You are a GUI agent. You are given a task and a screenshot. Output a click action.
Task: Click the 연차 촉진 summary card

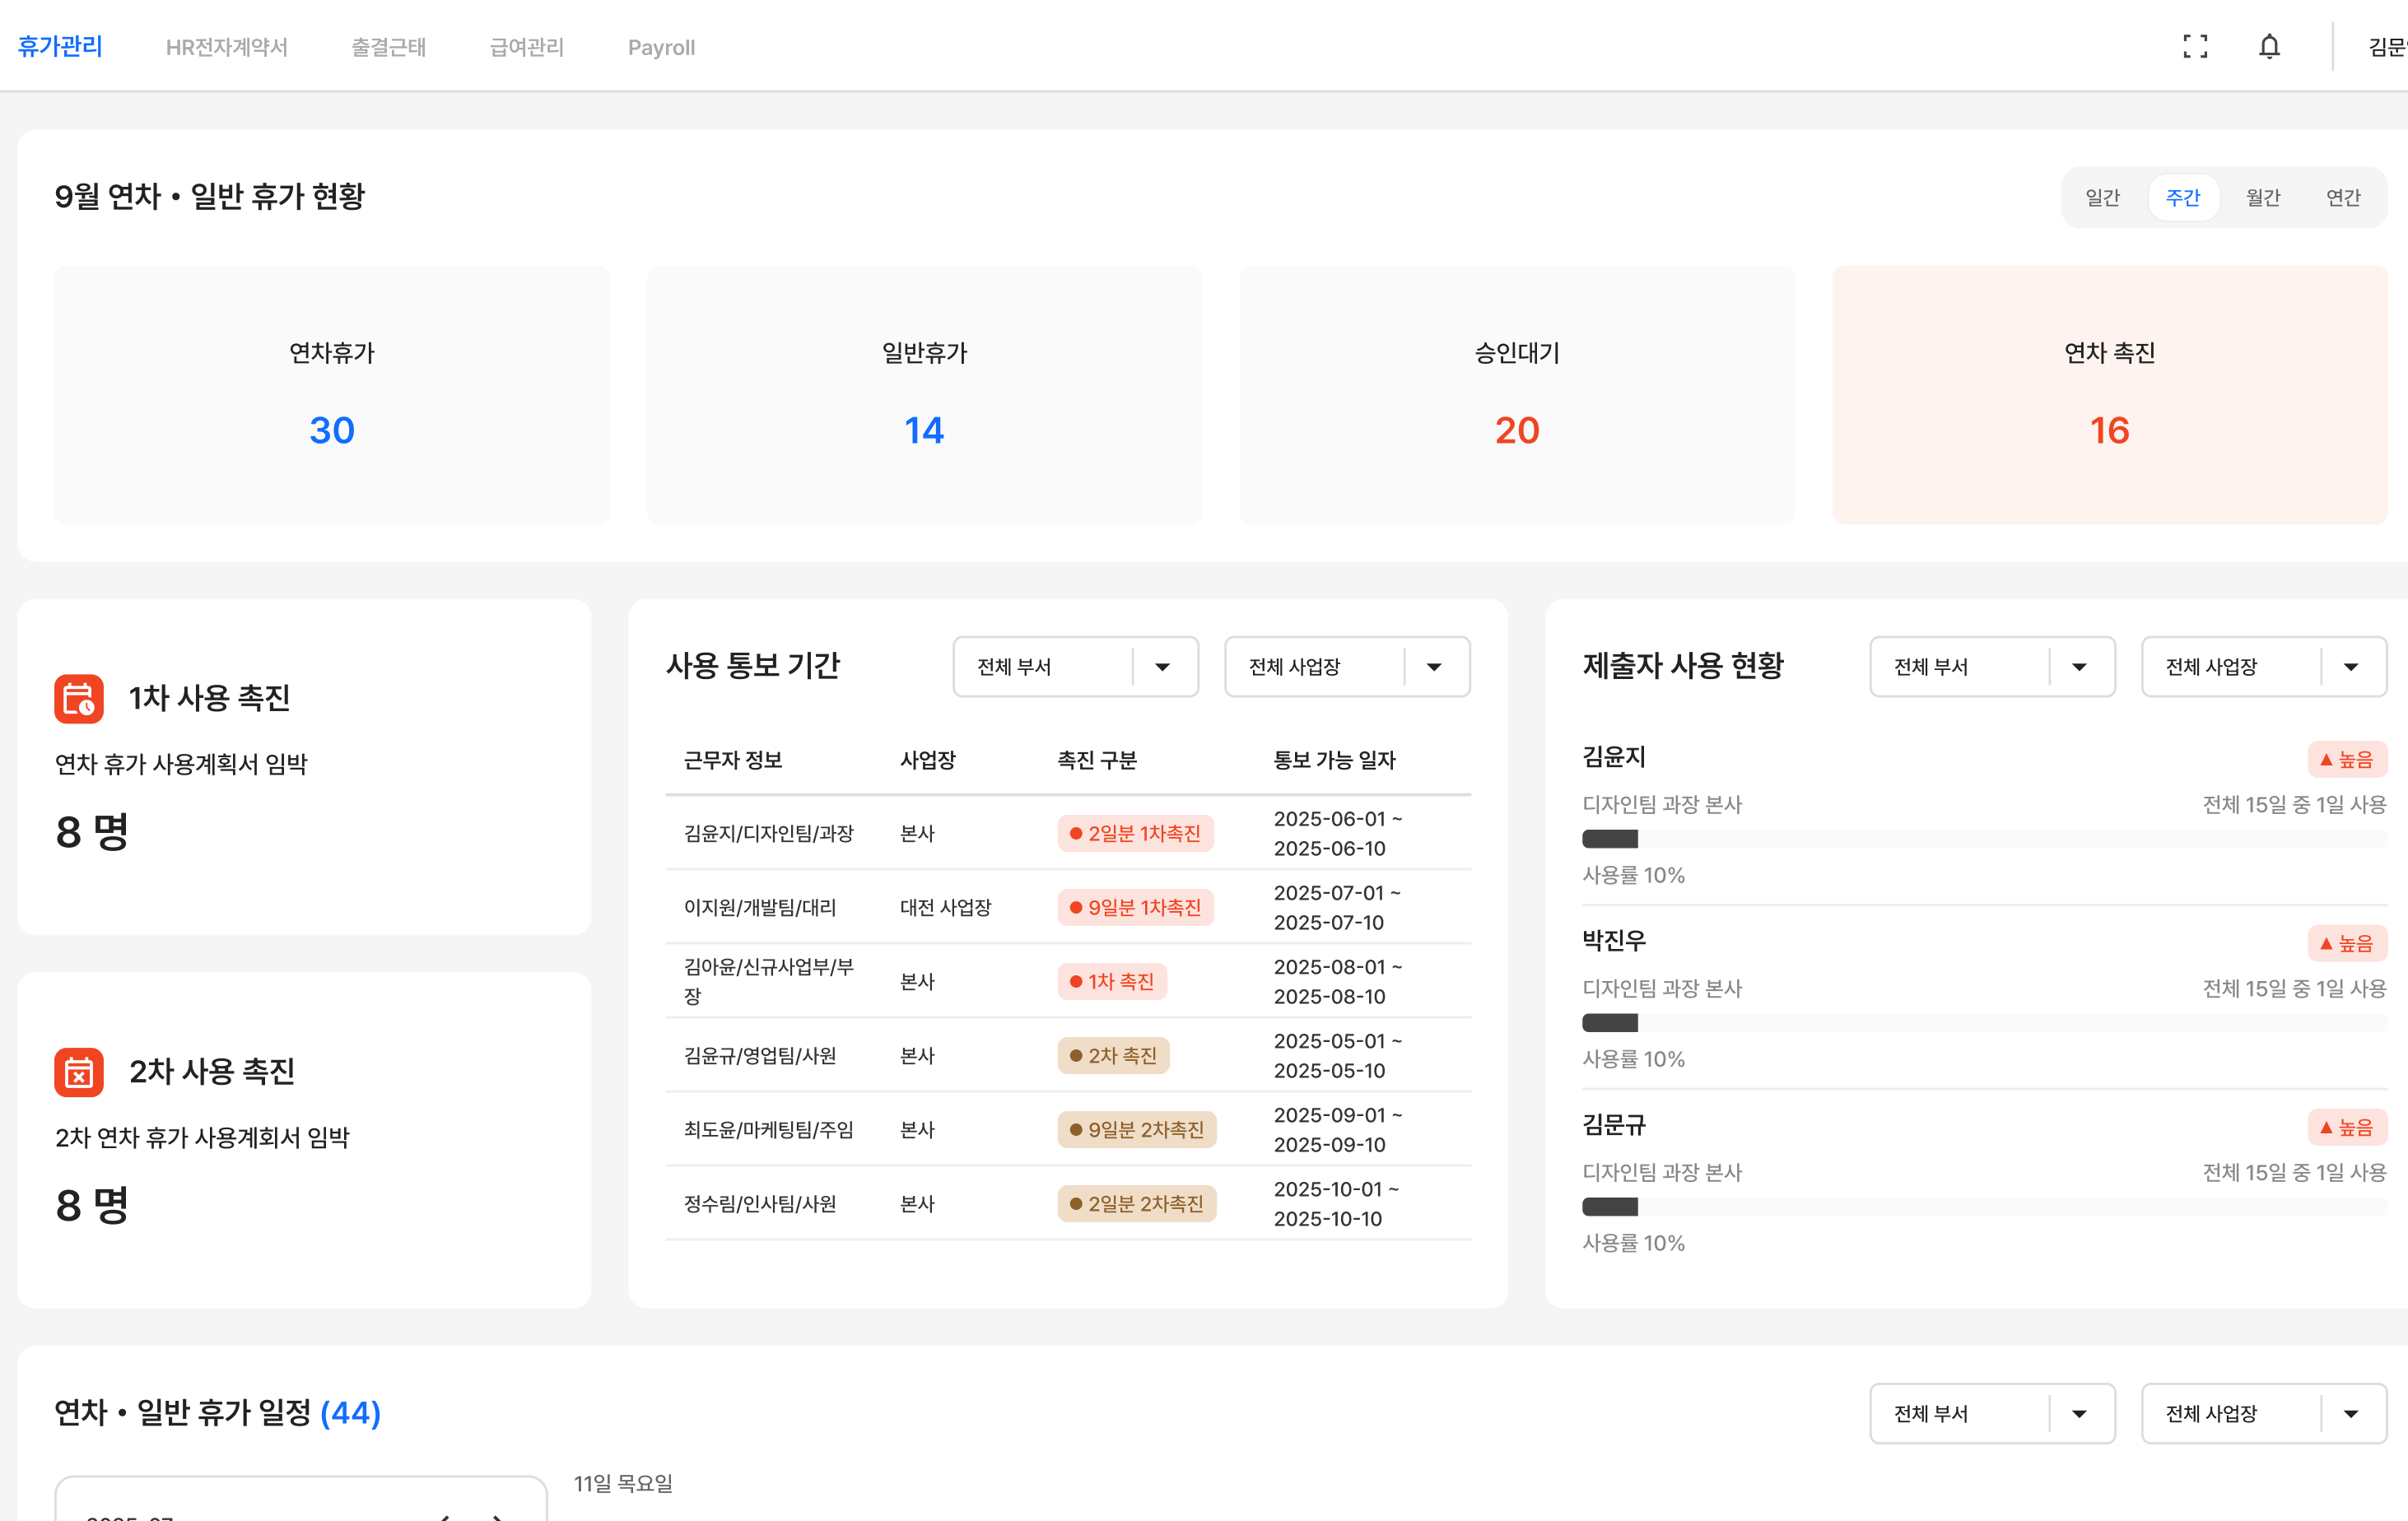point(2109,394)
